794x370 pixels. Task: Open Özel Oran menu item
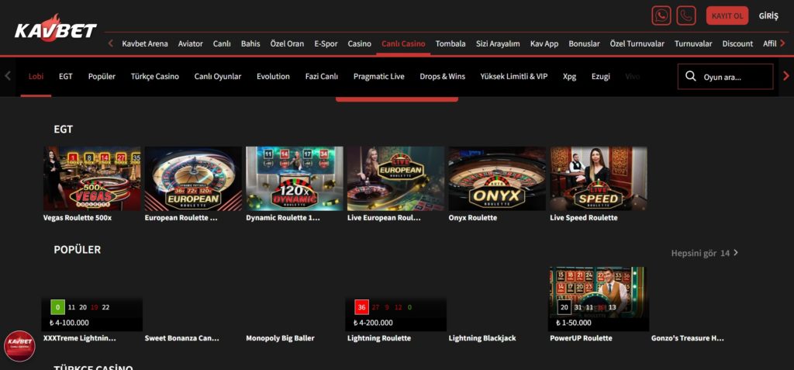pos(287,43)
